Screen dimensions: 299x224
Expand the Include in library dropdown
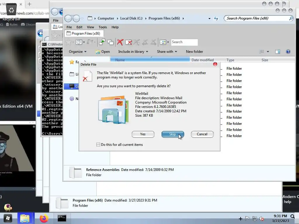pyautogui.click(x=133, y=52)
